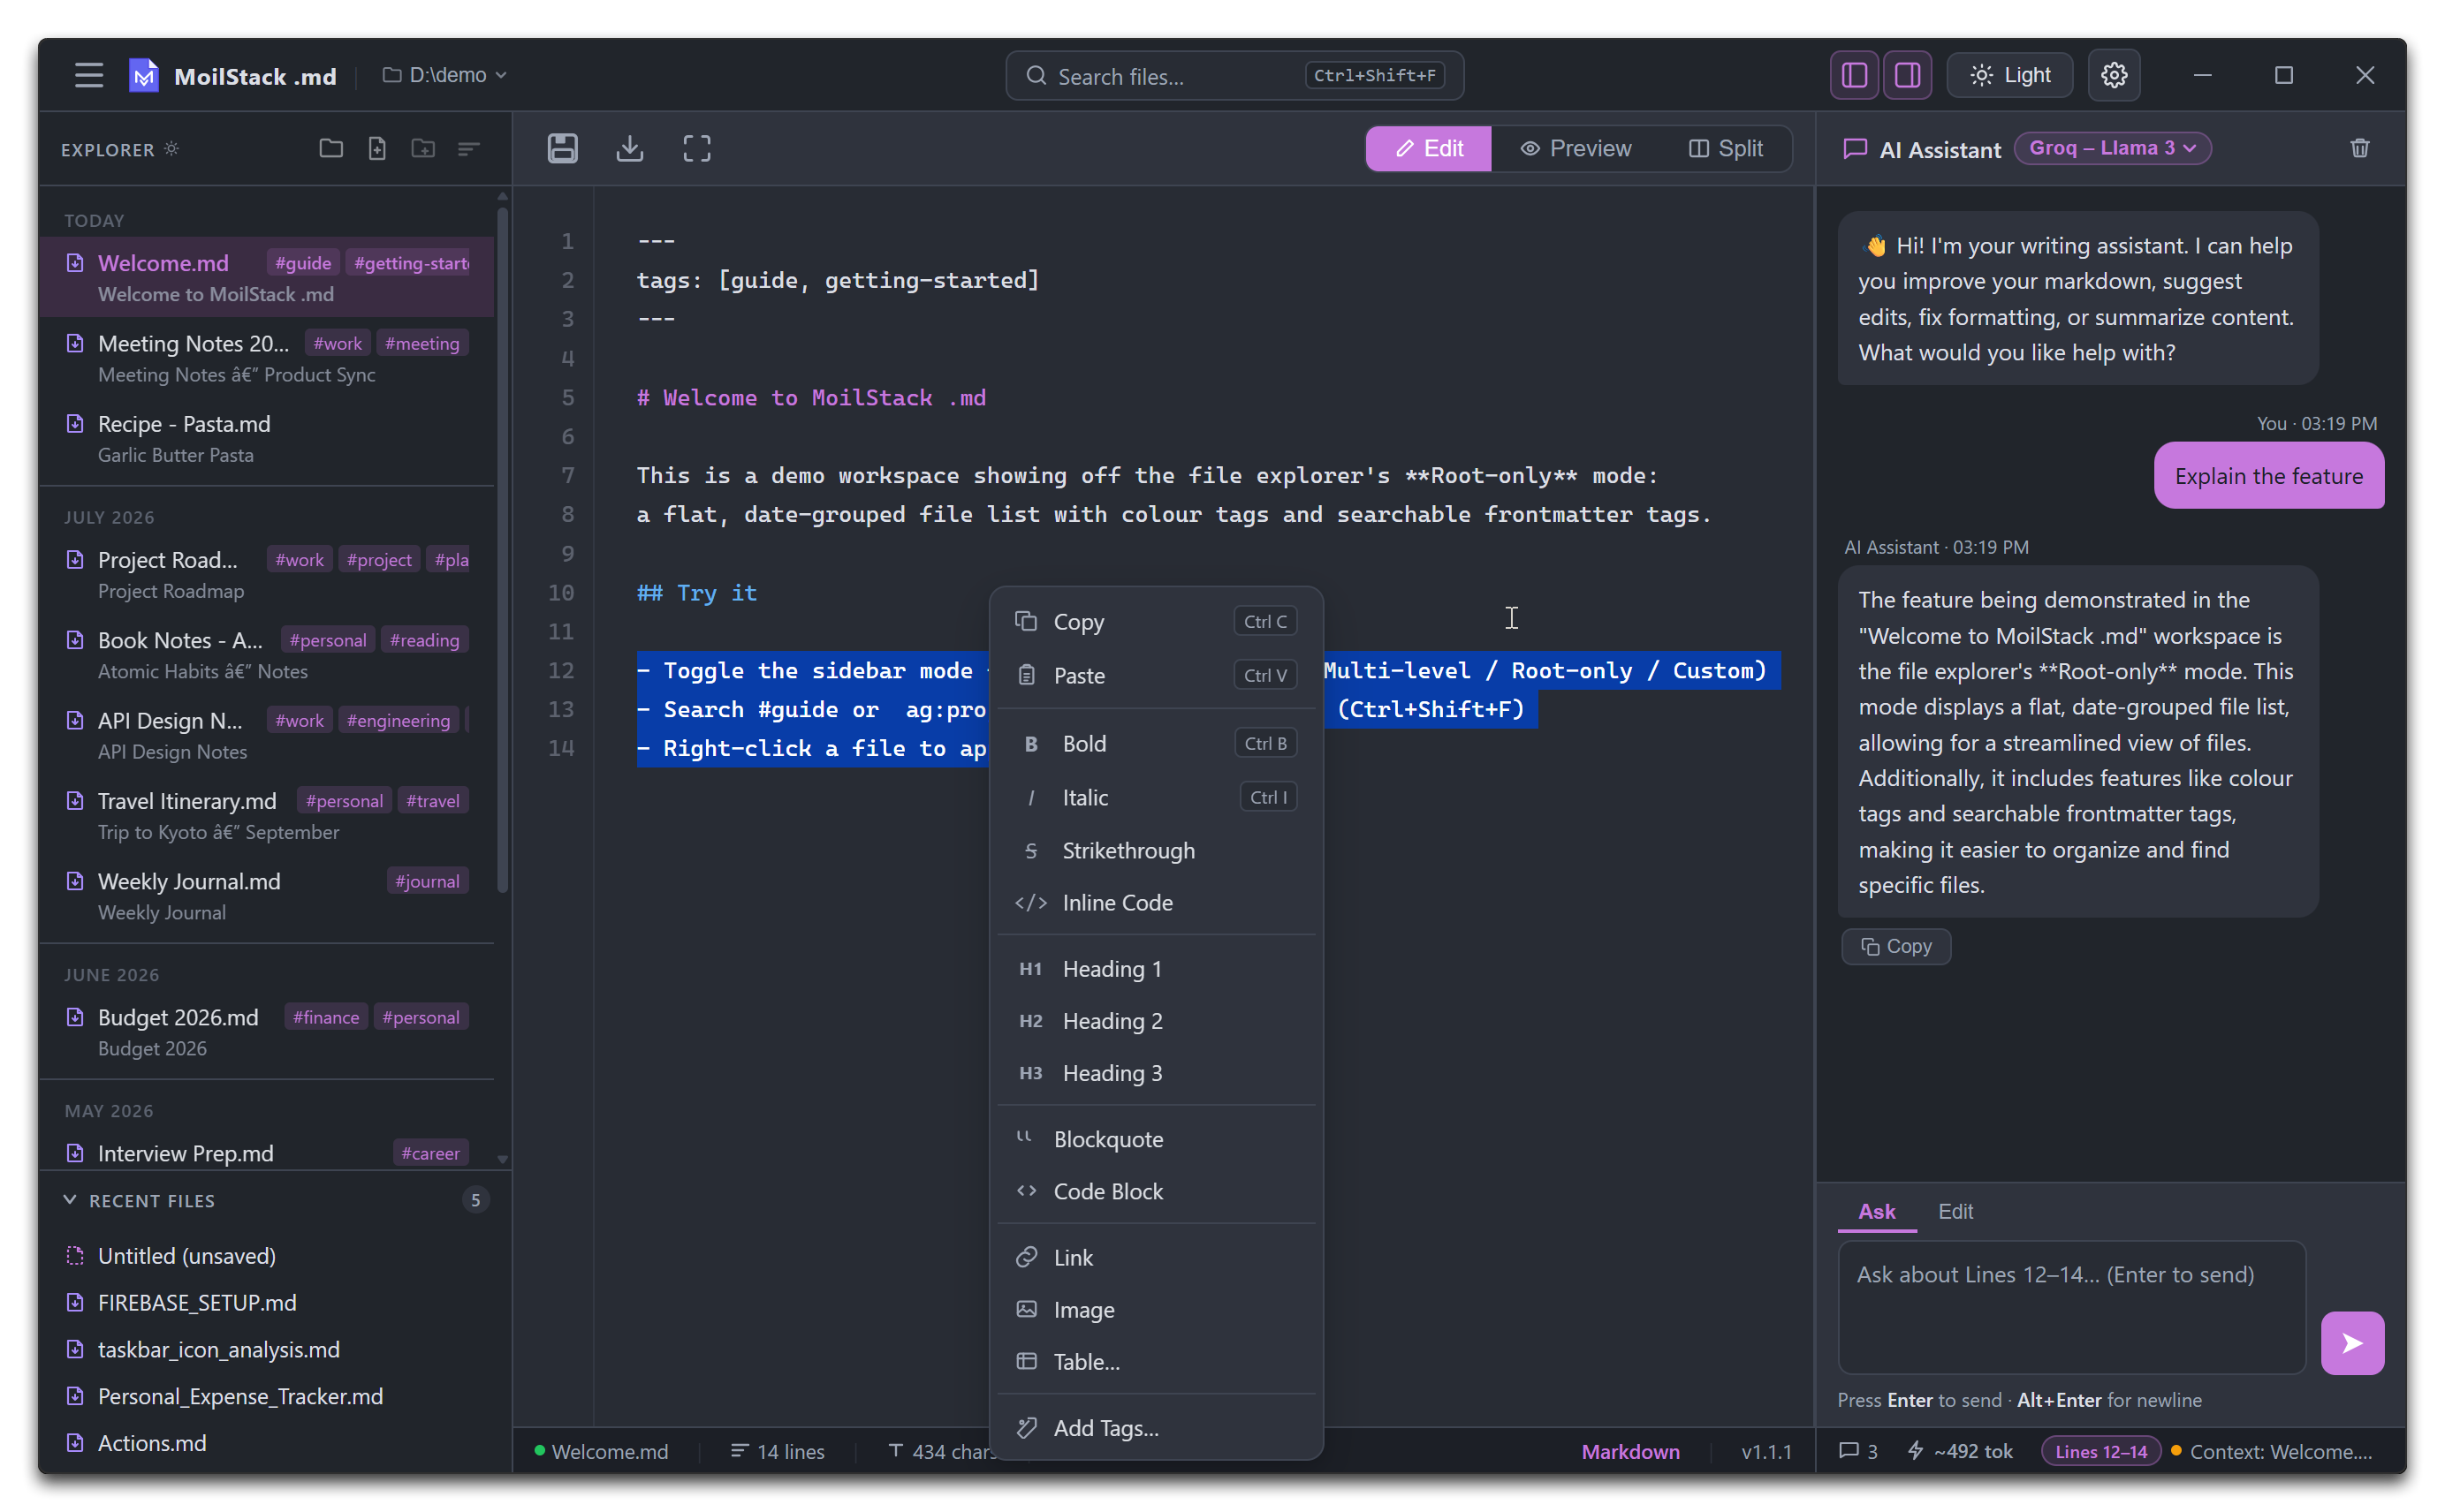This screenshot has height=1512, width=2445.
Task: Apply Italic from the context menu
Action: click(x=1156, y=797)
